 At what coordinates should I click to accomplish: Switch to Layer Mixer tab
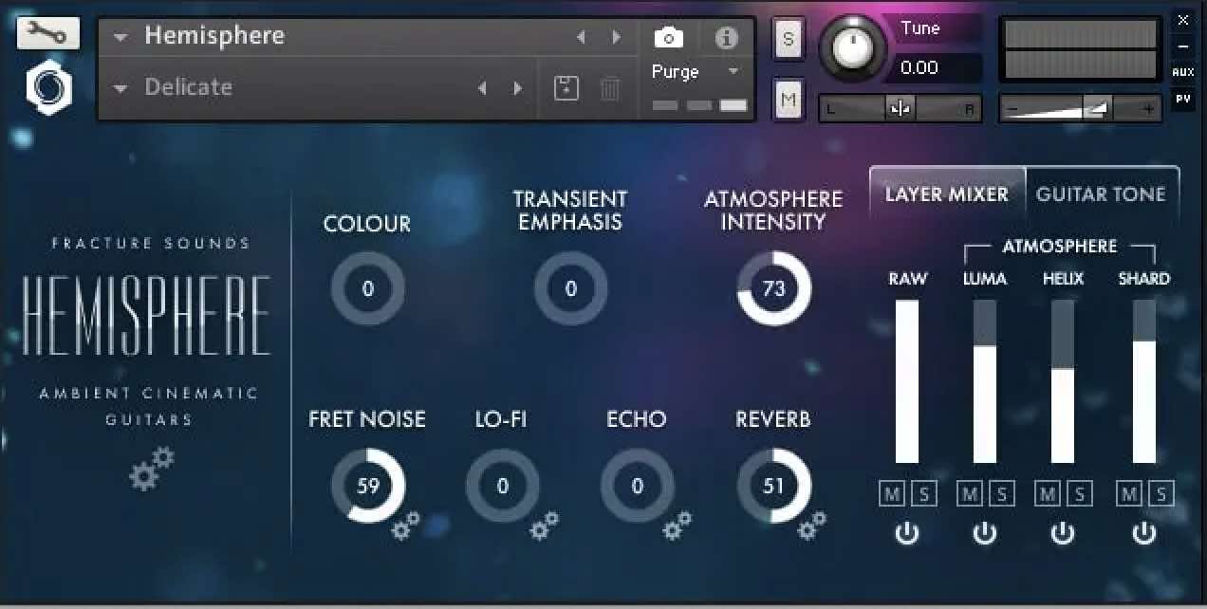(947, 194)
